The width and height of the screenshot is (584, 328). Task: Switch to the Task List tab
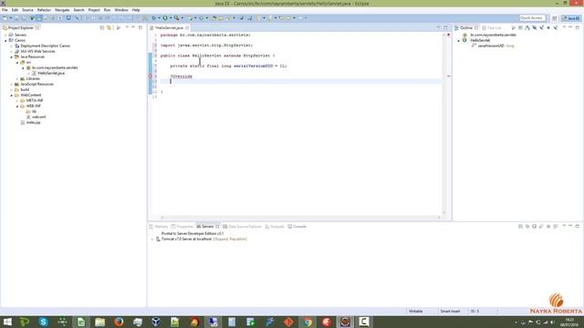coord(492,28)
